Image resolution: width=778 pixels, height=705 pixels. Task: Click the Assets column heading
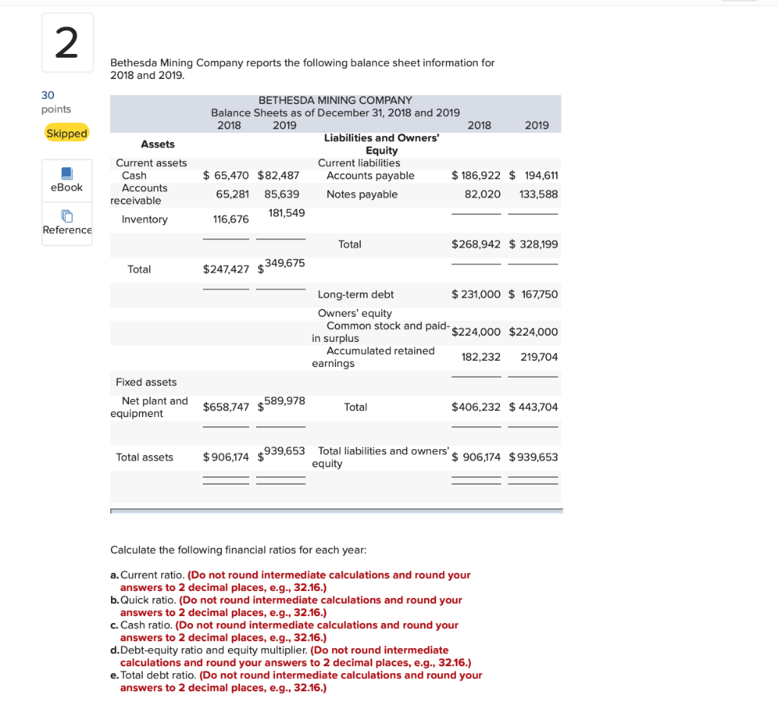pyautogui.click(x=158, y=144)
